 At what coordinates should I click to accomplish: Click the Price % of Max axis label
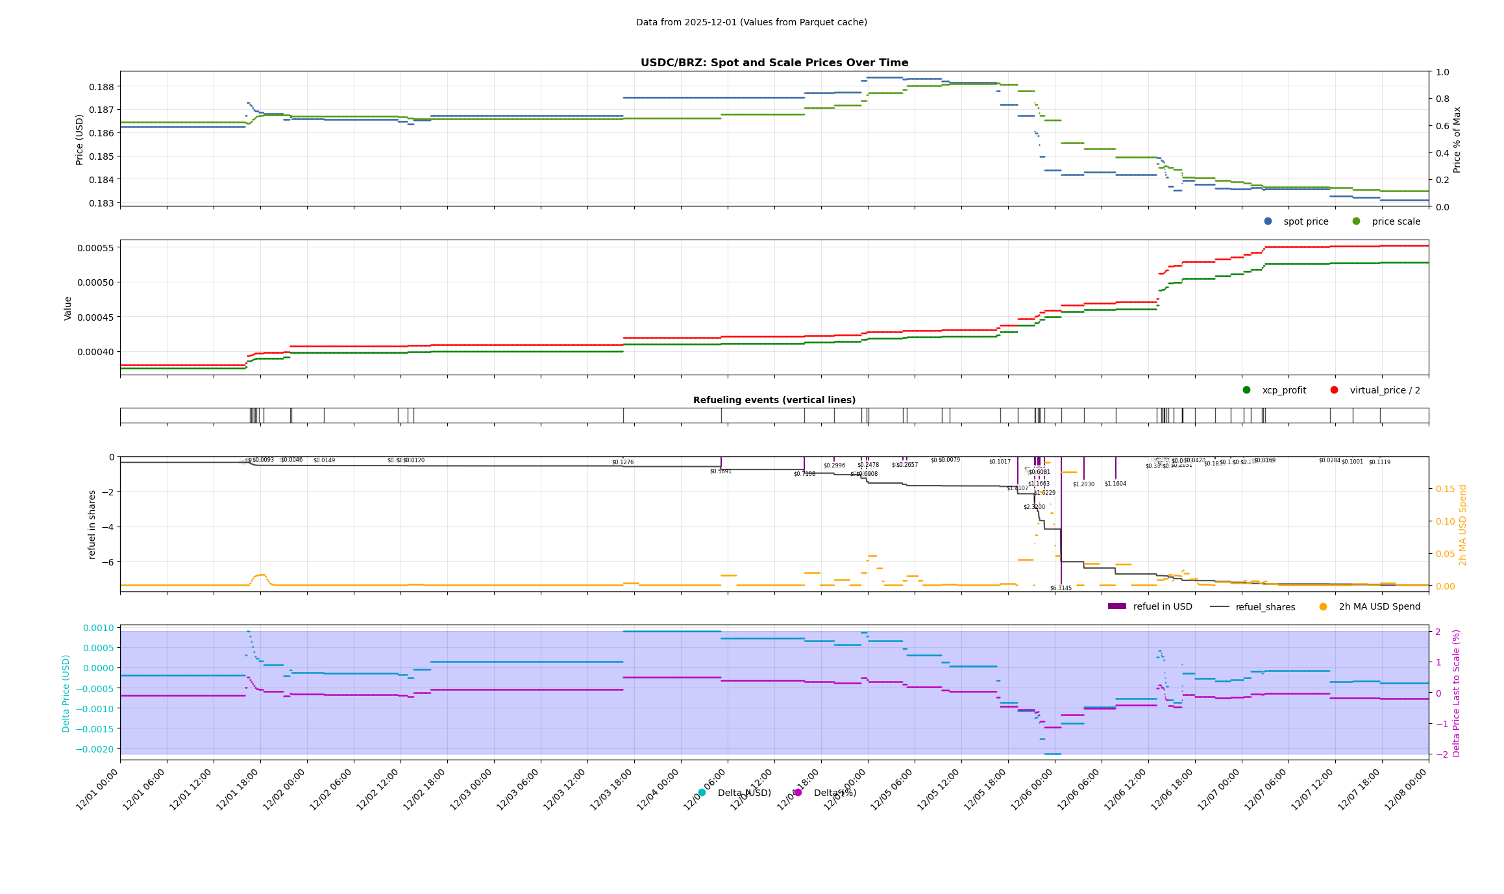click(x=1457, y=140)
